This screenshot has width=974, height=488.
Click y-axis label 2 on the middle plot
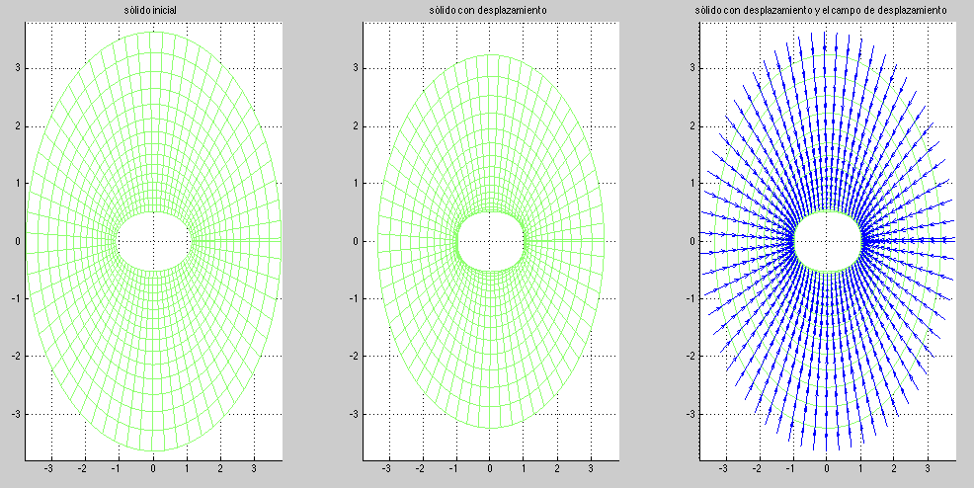point(354,125)
